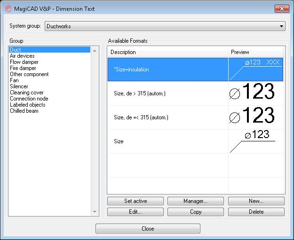This screenshot has width=294, height=240.
Task: Select Silencer group
Action: (19, 86)
